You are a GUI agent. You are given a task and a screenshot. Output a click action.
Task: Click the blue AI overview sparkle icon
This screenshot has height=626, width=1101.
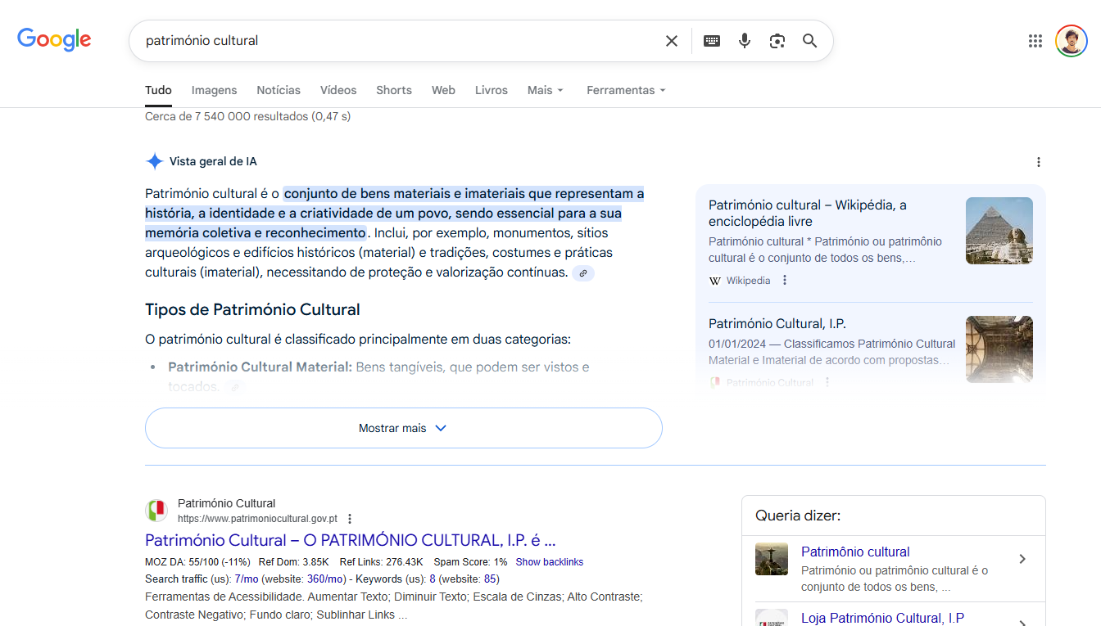pyautogui.click(x=155, y=161)
